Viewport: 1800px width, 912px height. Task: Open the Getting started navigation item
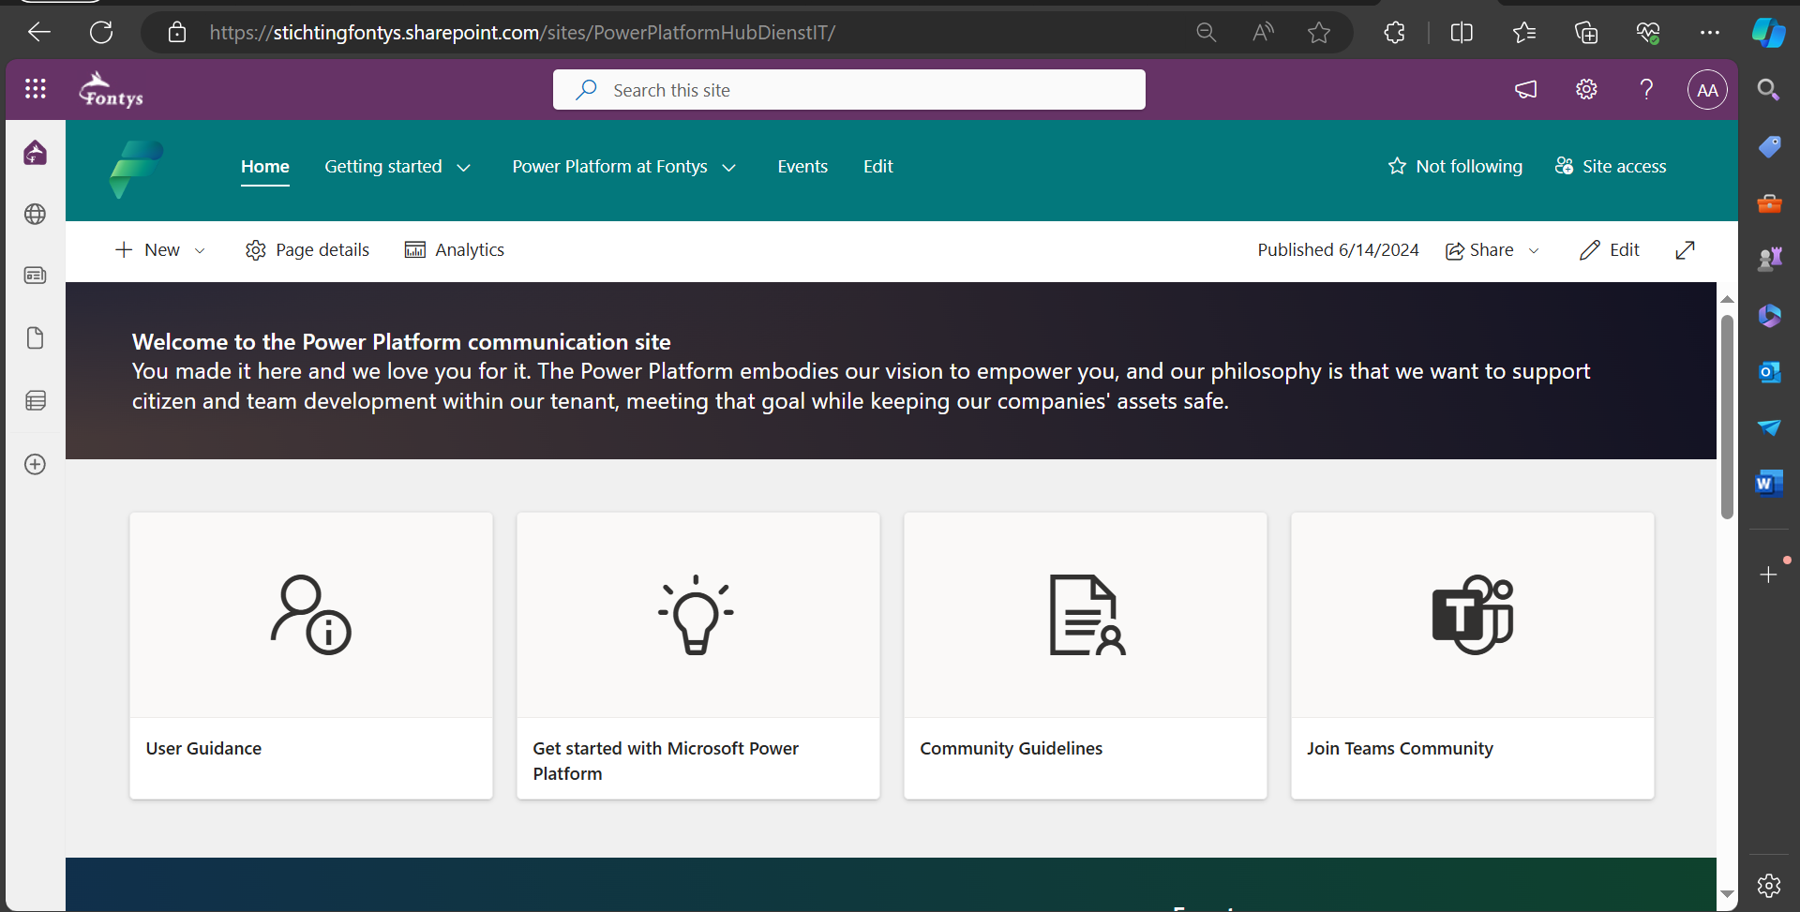(382, 166)
